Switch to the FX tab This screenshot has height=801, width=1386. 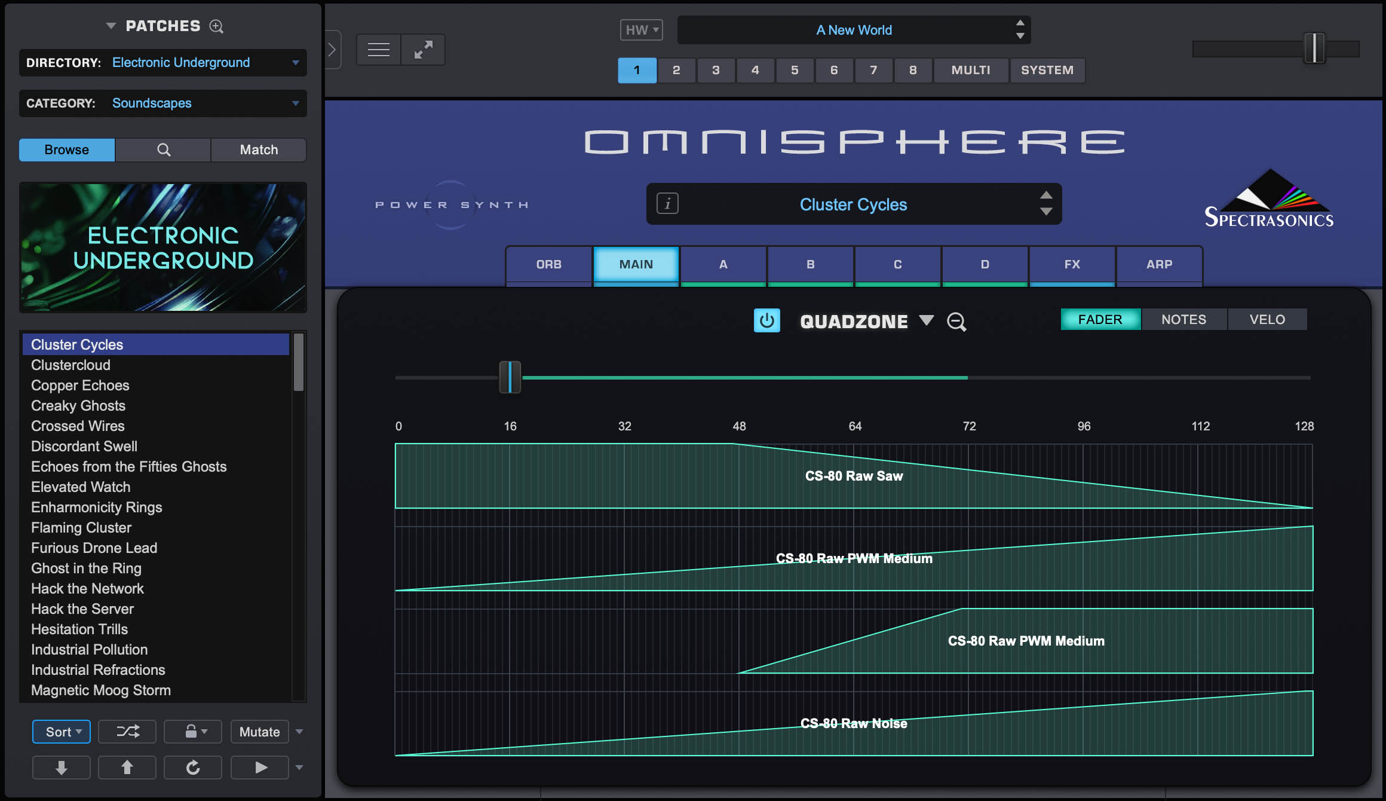[1072, 264]
